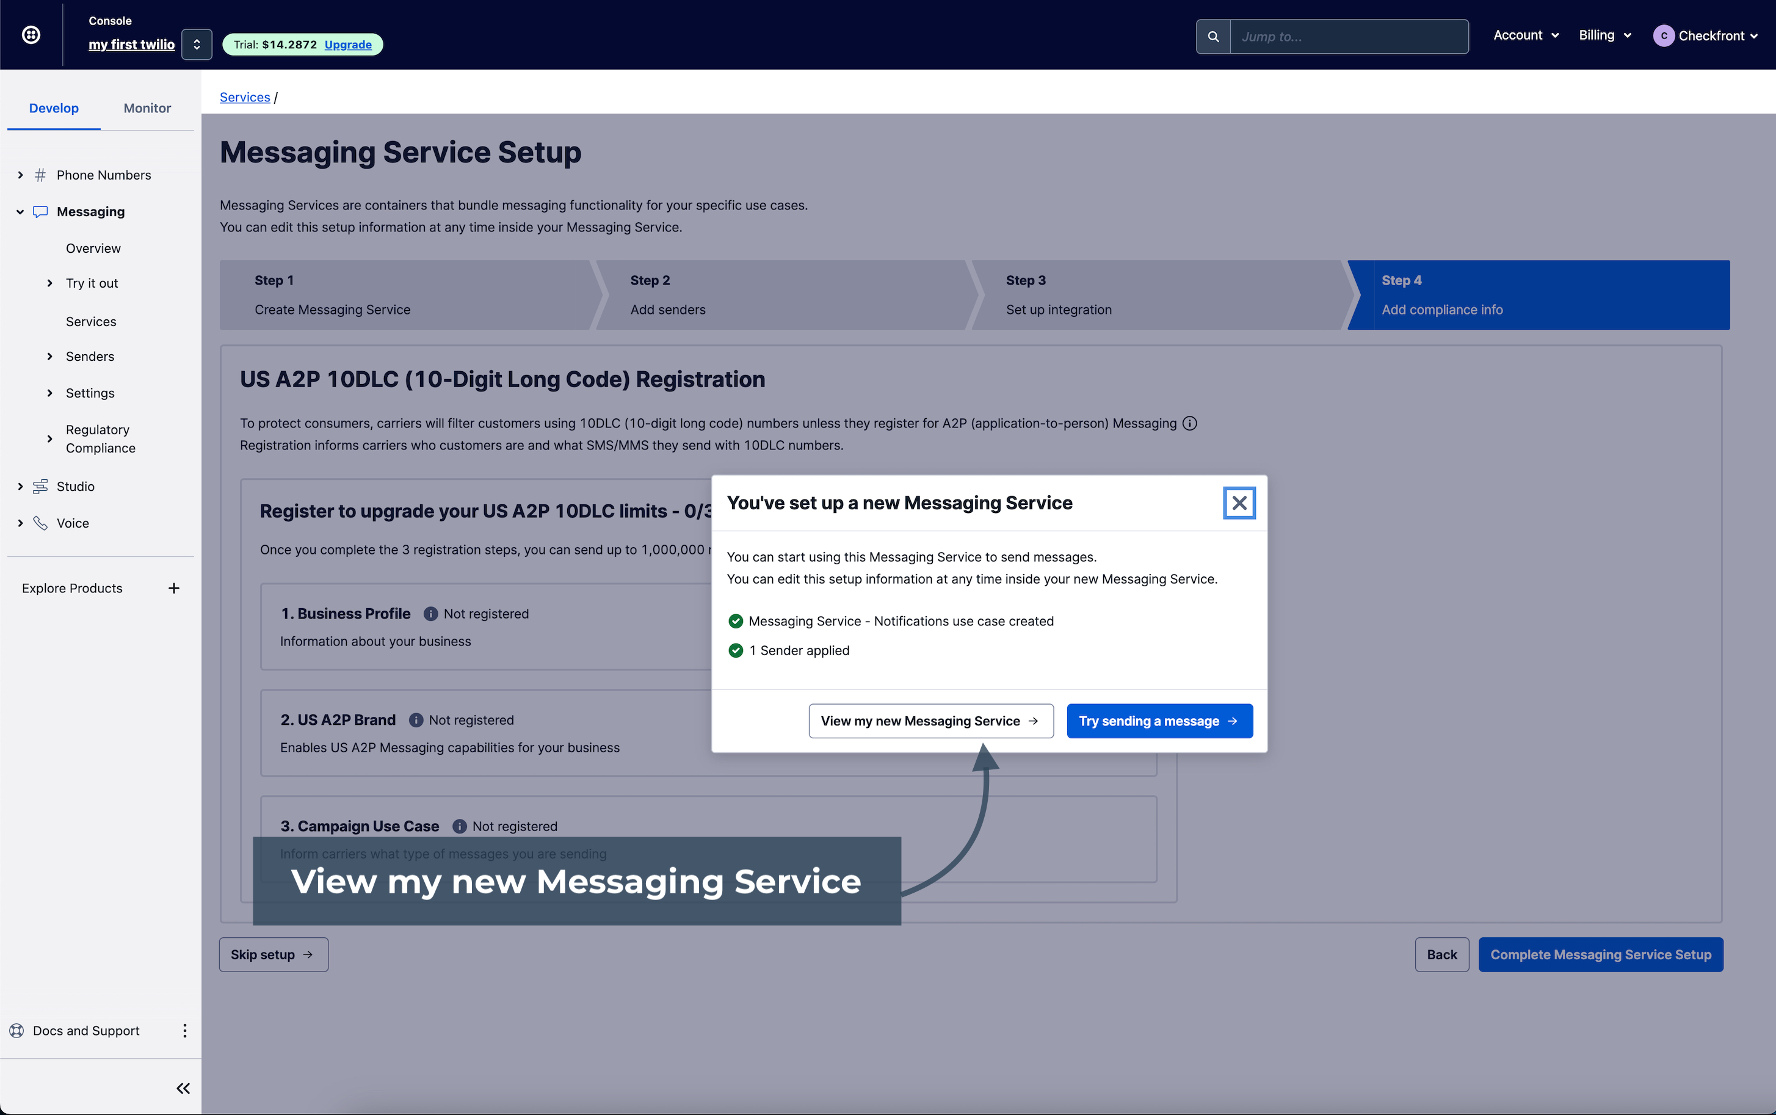This screenshot has height=1115, width=1776.
Task: Switch to the Develop tab
Action: (x=54, y=107)
